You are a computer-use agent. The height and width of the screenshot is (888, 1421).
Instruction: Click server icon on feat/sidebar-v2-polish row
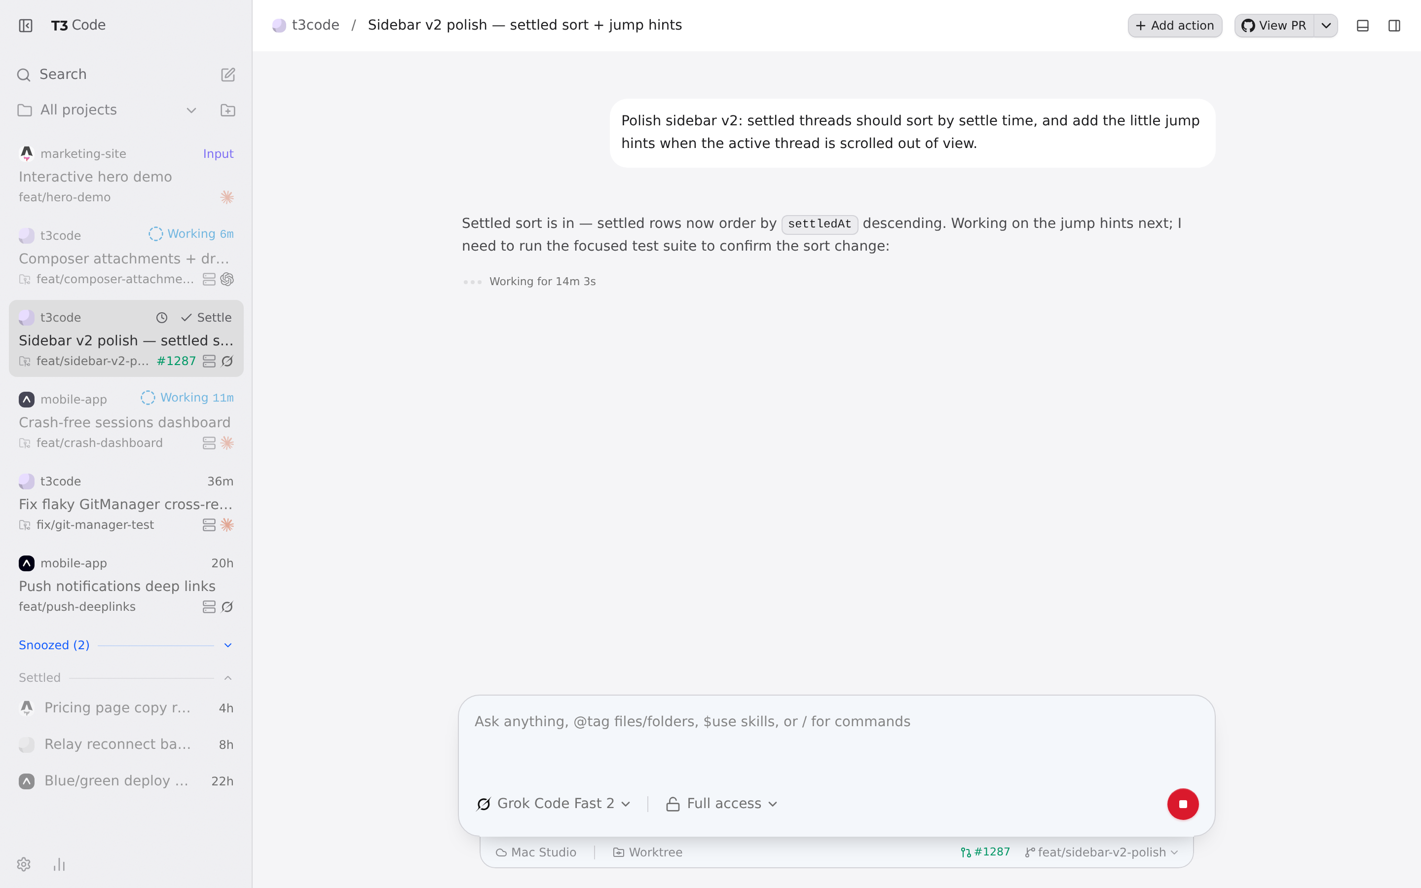(x=209, y=361)
